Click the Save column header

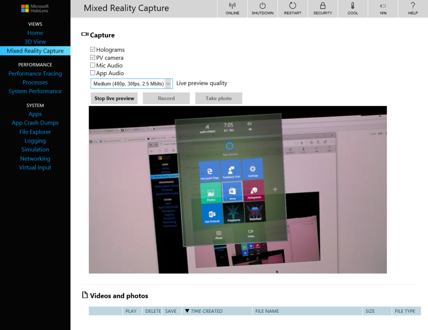click(x=172, y=311)
